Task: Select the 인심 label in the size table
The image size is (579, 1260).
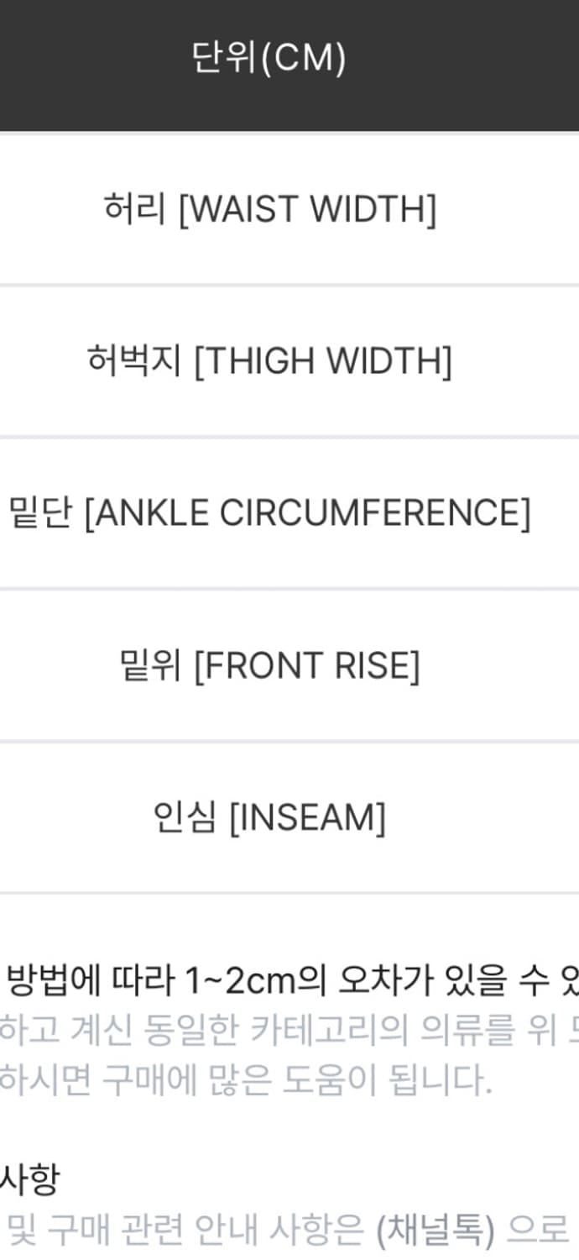Action: click(x=185, y=817)
